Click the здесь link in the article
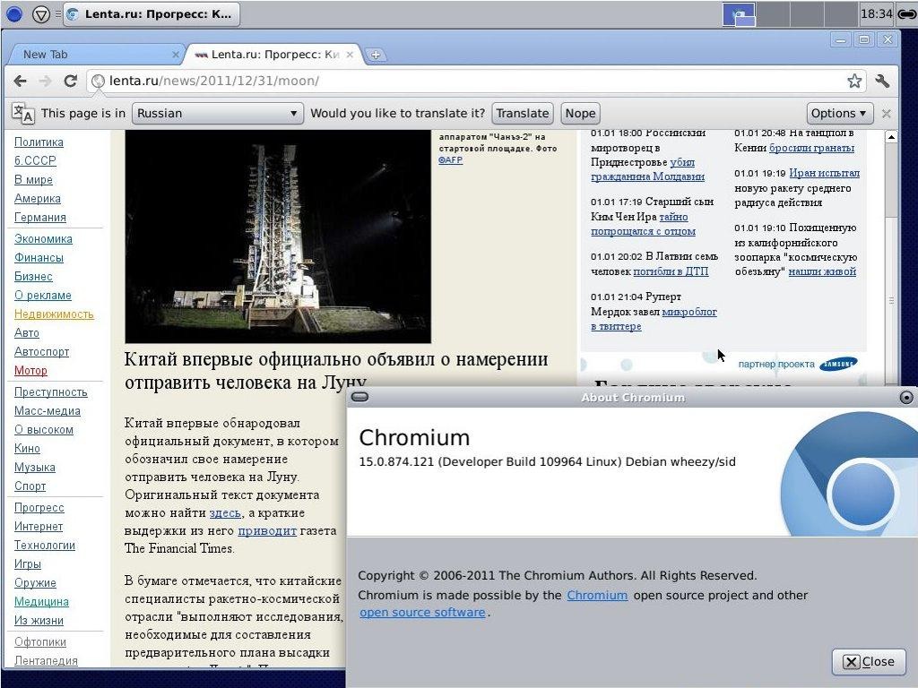918x688 pixels. [x=225, y=512]
